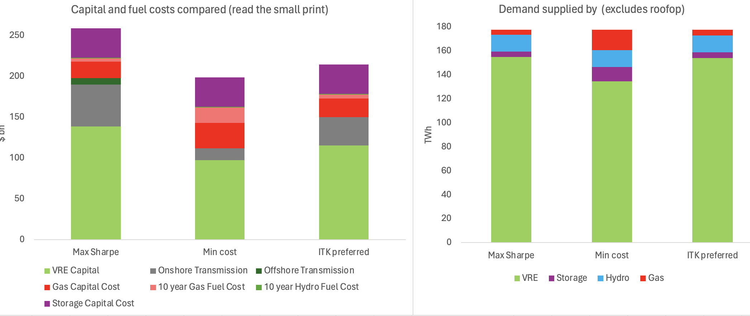
Task: Click the Hydro legend swatch in demand chart
Action: 601,278
